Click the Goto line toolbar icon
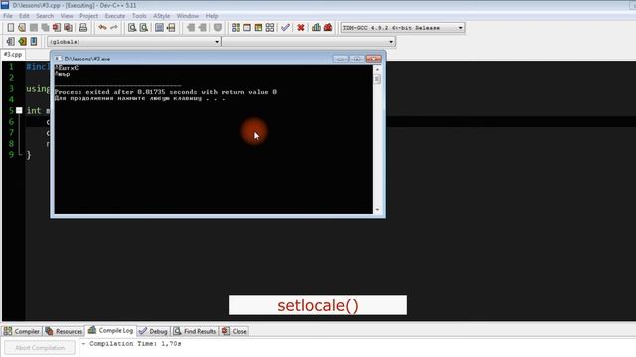This screenshot has width=636, height=357. point(171,27)
